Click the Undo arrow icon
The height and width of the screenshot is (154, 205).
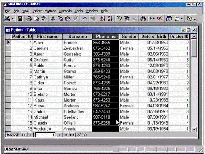tap(84, 18)
